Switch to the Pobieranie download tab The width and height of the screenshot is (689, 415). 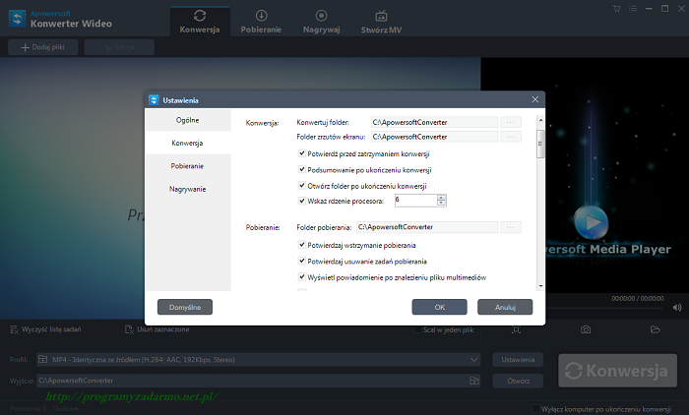[261, 22]
